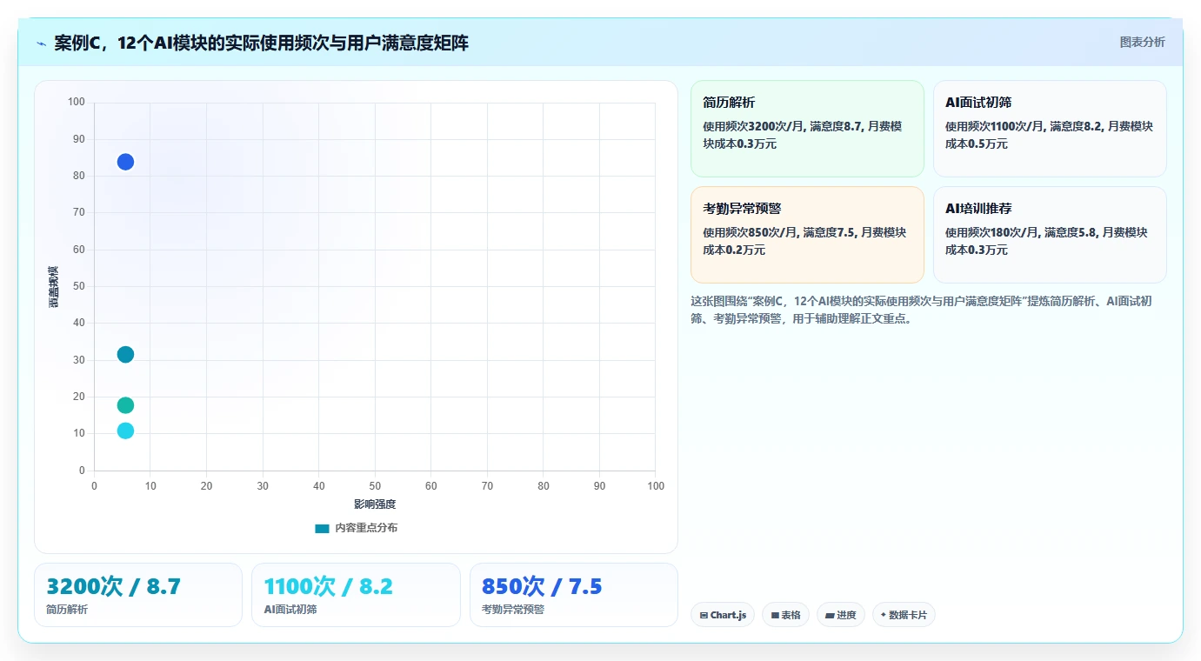Click the blue scatter point near 84
Viewport: 1201px width, 661px height.
(x=125, y=162)
